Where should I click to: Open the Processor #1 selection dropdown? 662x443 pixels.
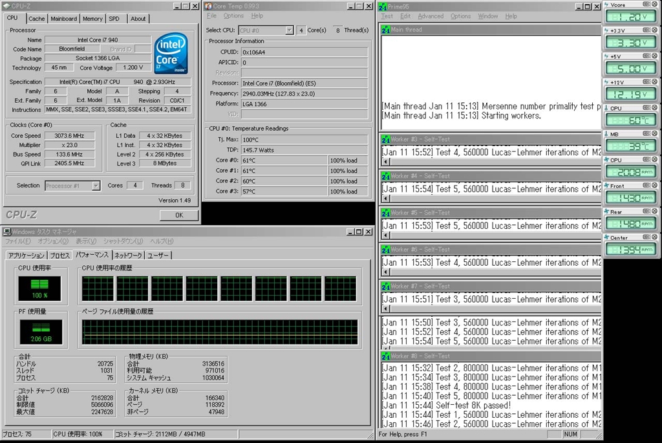(96, 186)
